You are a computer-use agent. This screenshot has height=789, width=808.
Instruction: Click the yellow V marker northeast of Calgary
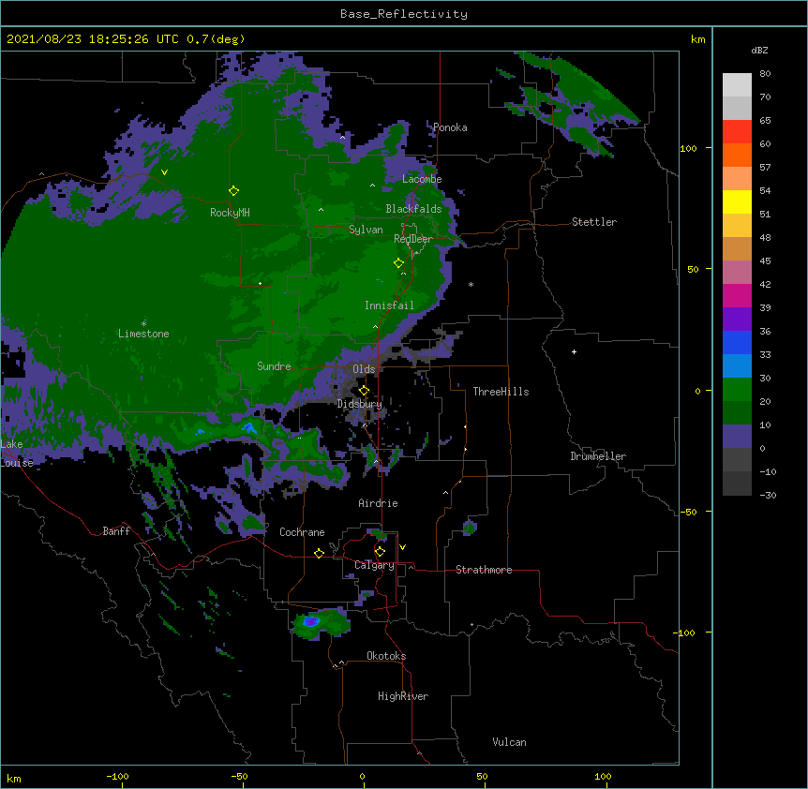pos(402,547)
